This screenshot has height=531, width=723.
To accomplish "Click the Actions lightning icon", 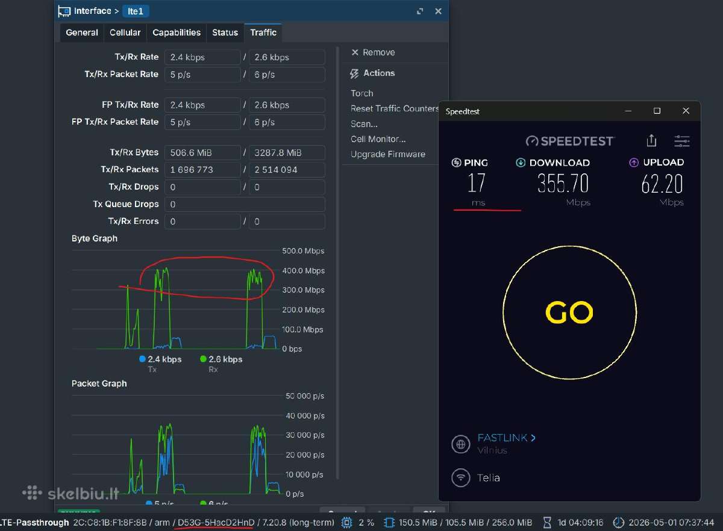I will (x=354, y=73).
